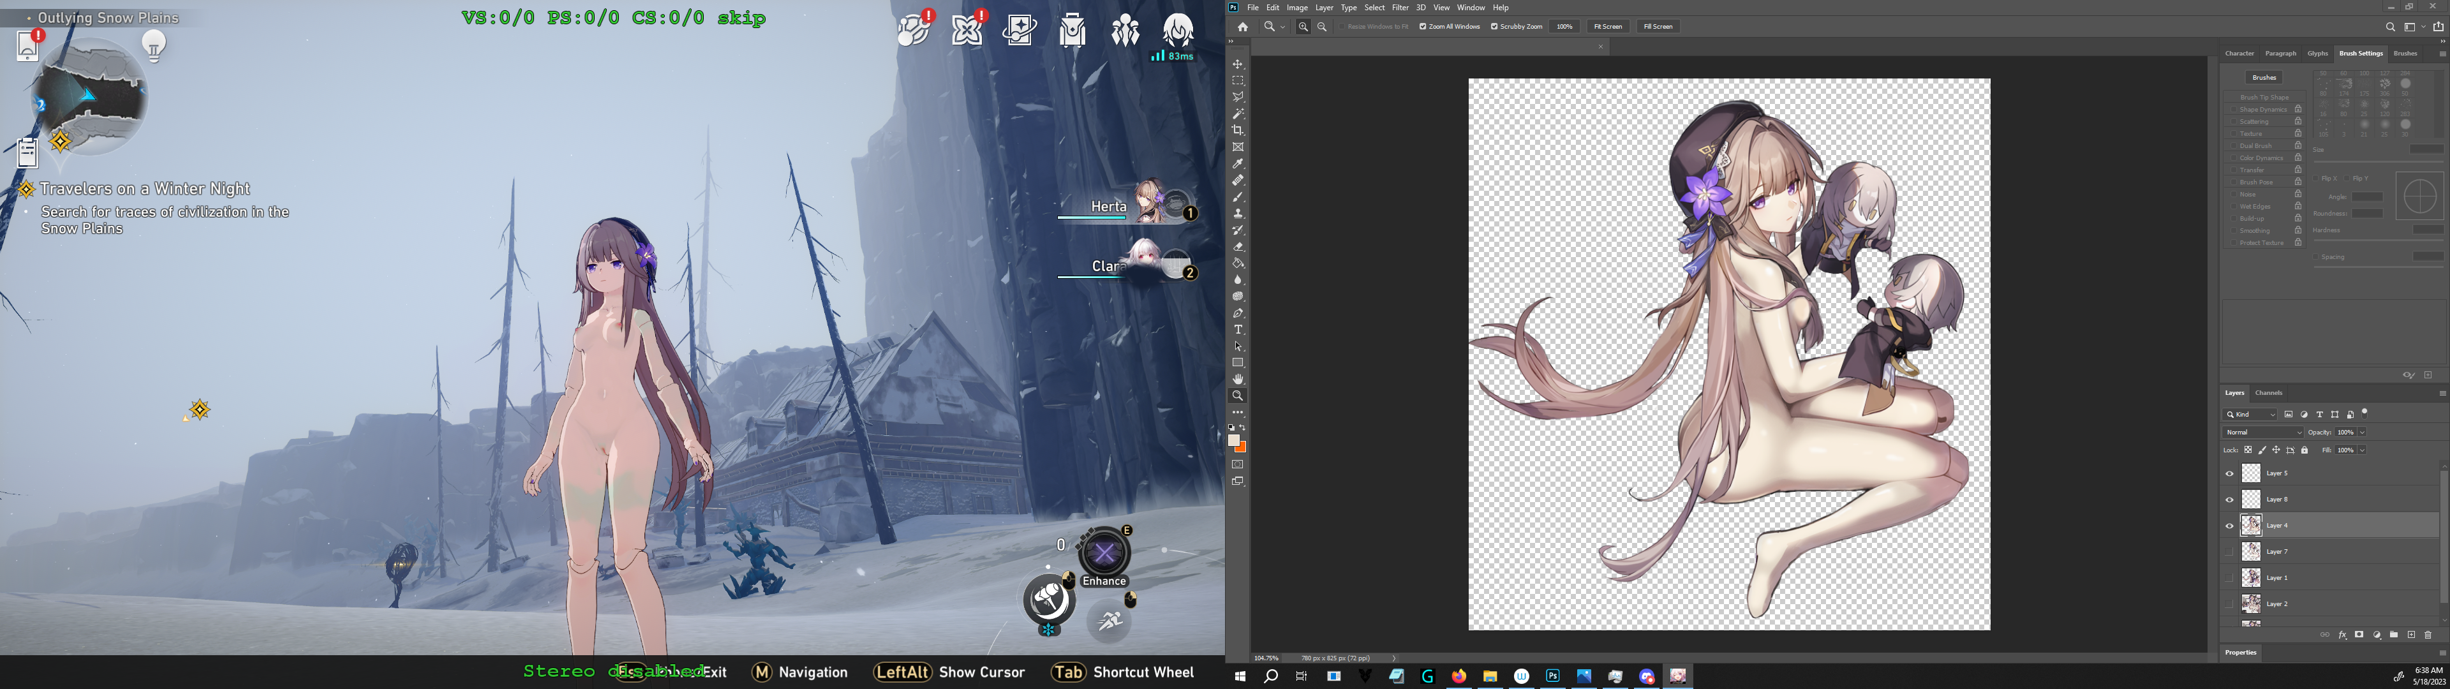Open File Explorer from the taskbar

pos(1490,676)
